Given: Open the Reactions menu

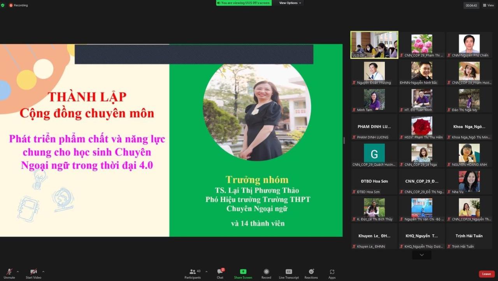Looking at the screenshot, I should click(x=311, y=272).
